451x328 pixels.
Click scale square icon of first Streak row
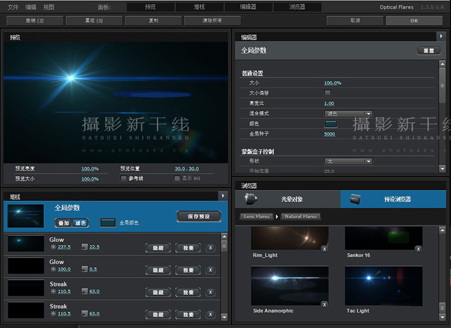[85, 291]
